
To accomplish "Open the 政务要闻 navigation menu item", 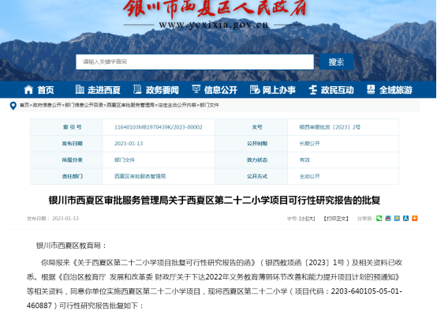I will pyautogui.click(x=162, y=90).
